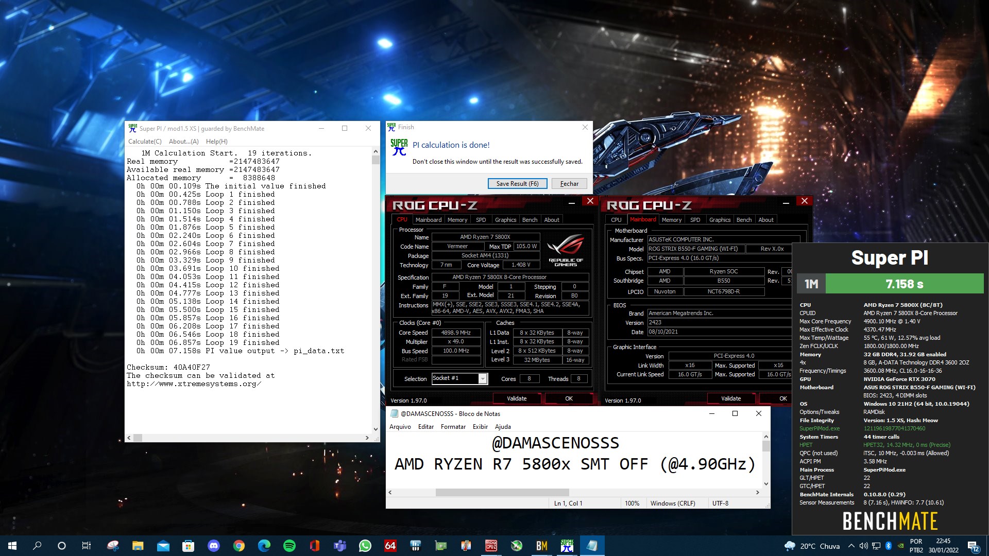Show hidden system tray icons
Image resolution: width=989 pixels, height=556 pixels.
tap(851, 546)
